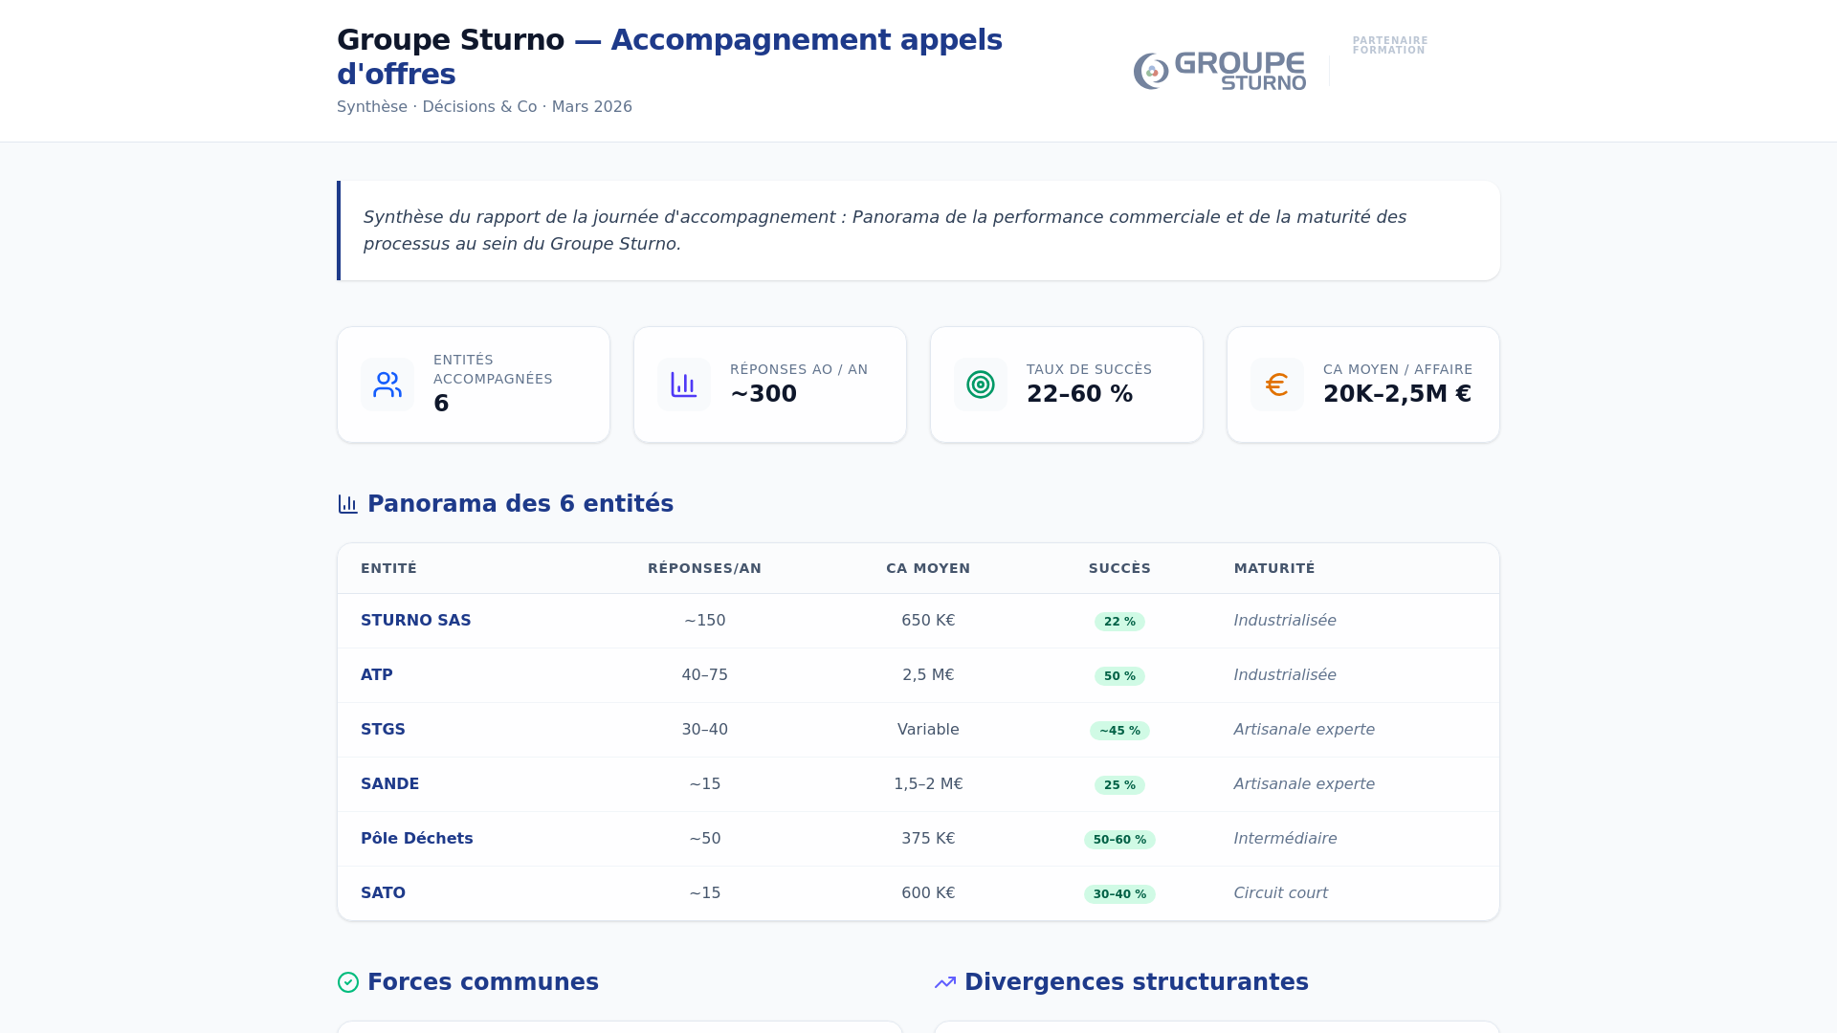Click the target icon for Taux de succès
This screenshot has width=1837, height=1033.
(x=981, y=385)
